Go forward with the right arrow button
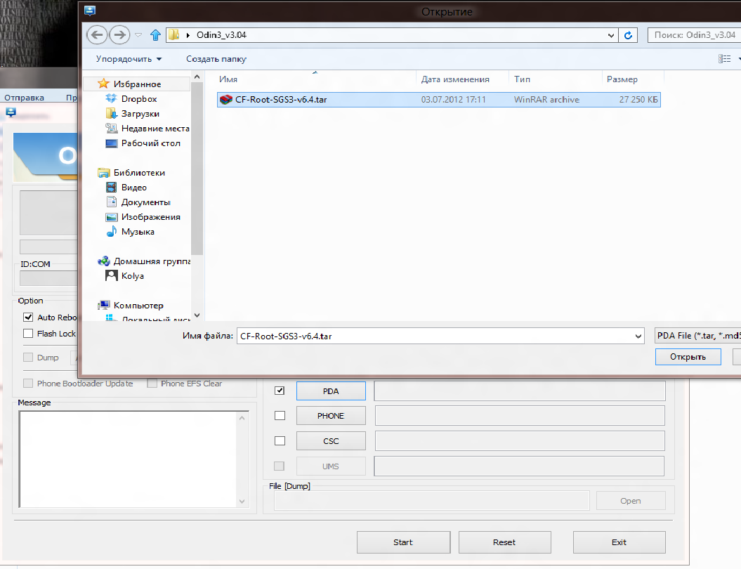Viewport: 741px width, 569px height. [119, 34]
